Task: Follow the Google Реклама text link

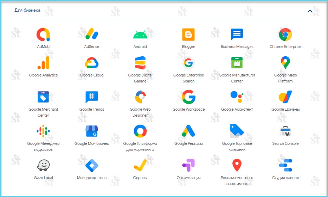Action: [188, 143]
